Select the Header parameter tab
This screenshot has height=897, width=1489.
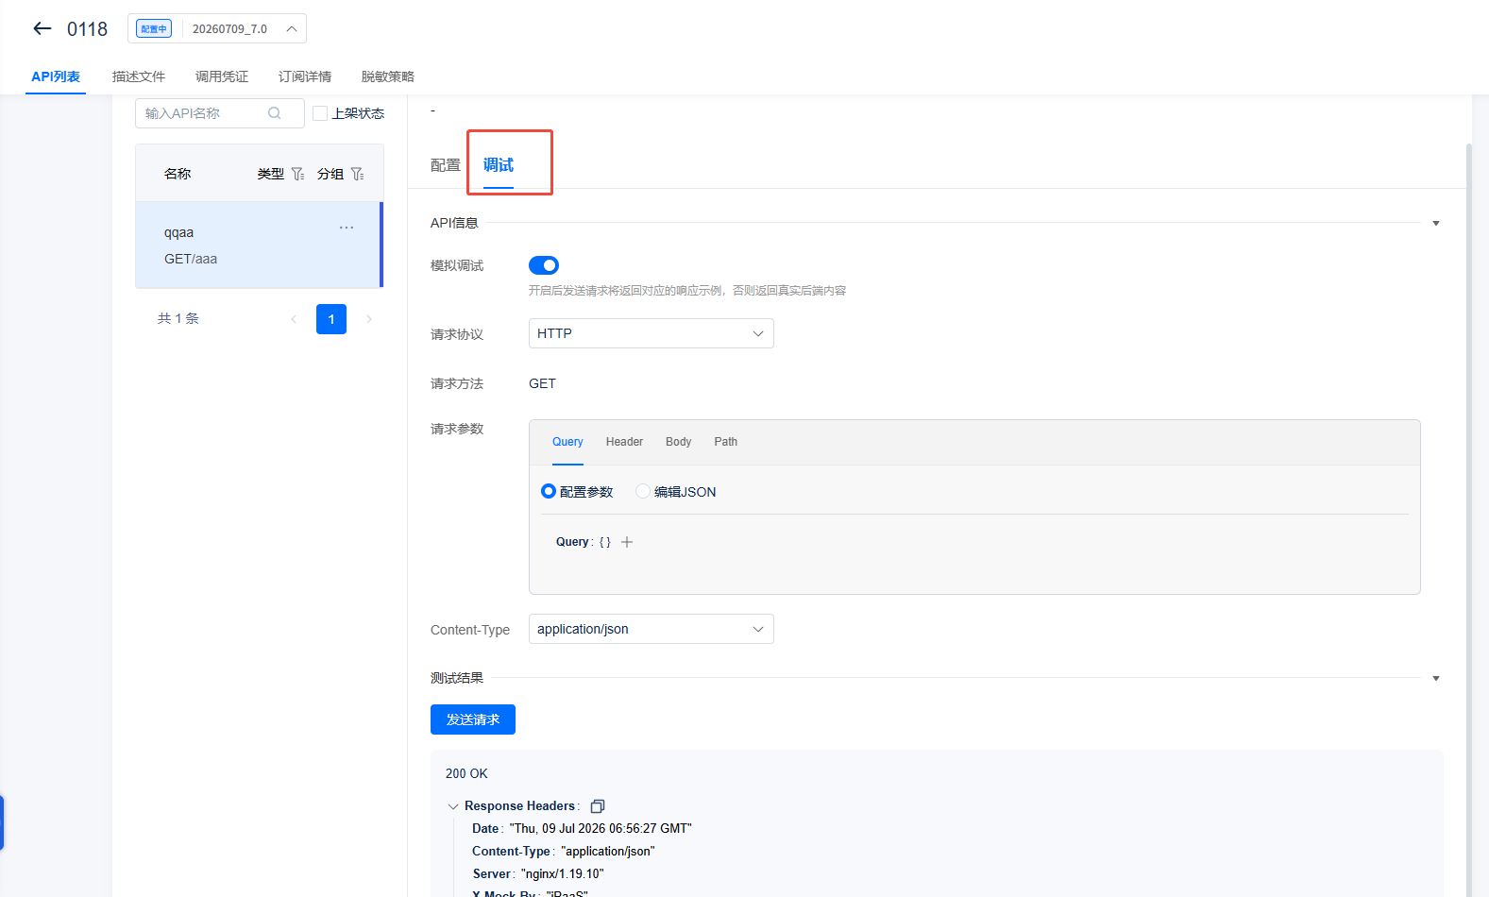click(x=624, y=442)
